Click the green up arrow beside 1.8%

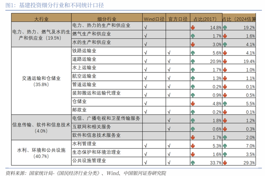[x=193, y=121]
